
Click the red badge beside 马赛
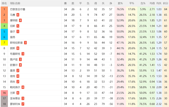(x=18, y=15)
